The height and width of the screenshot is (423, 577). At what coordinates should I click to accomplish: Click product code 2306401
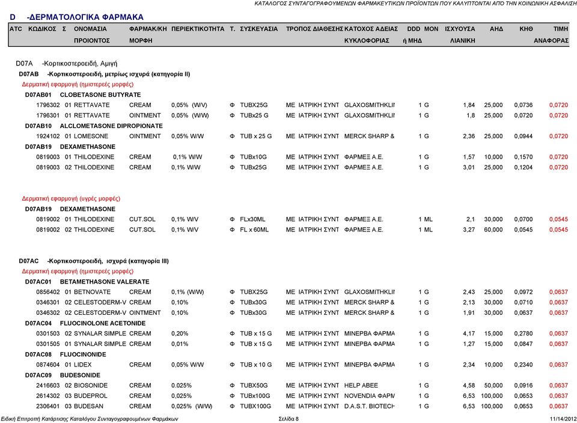48,406
